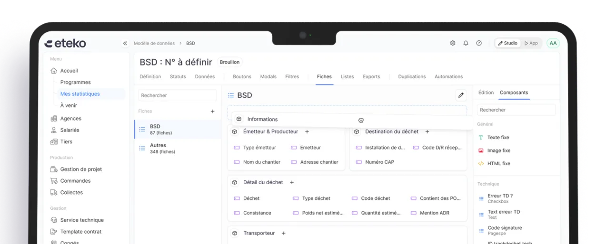Image resolution: width=596 pixels, height=244 pixels.
Task: Select the Consistance field
Action: click(x=252, y=213)
